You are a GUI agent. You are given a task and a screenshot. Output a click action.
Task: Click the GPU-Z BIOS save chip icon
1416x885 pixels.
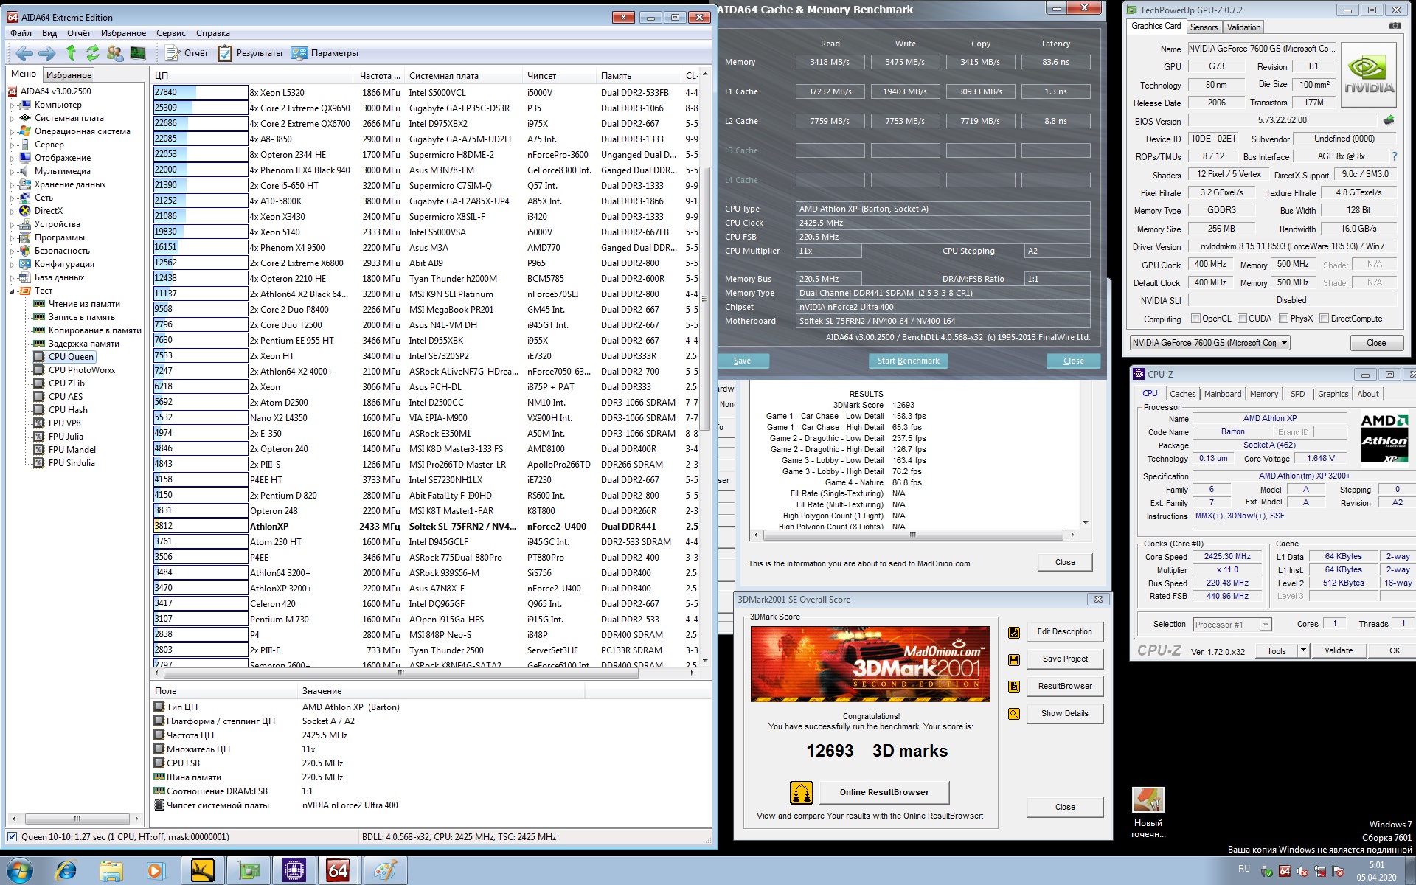pos(1389,120)
